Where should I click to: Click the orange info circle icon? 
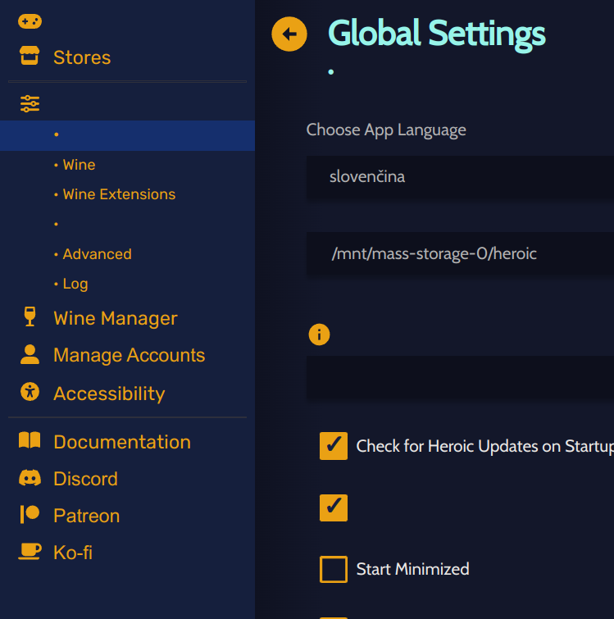[319, 335]
